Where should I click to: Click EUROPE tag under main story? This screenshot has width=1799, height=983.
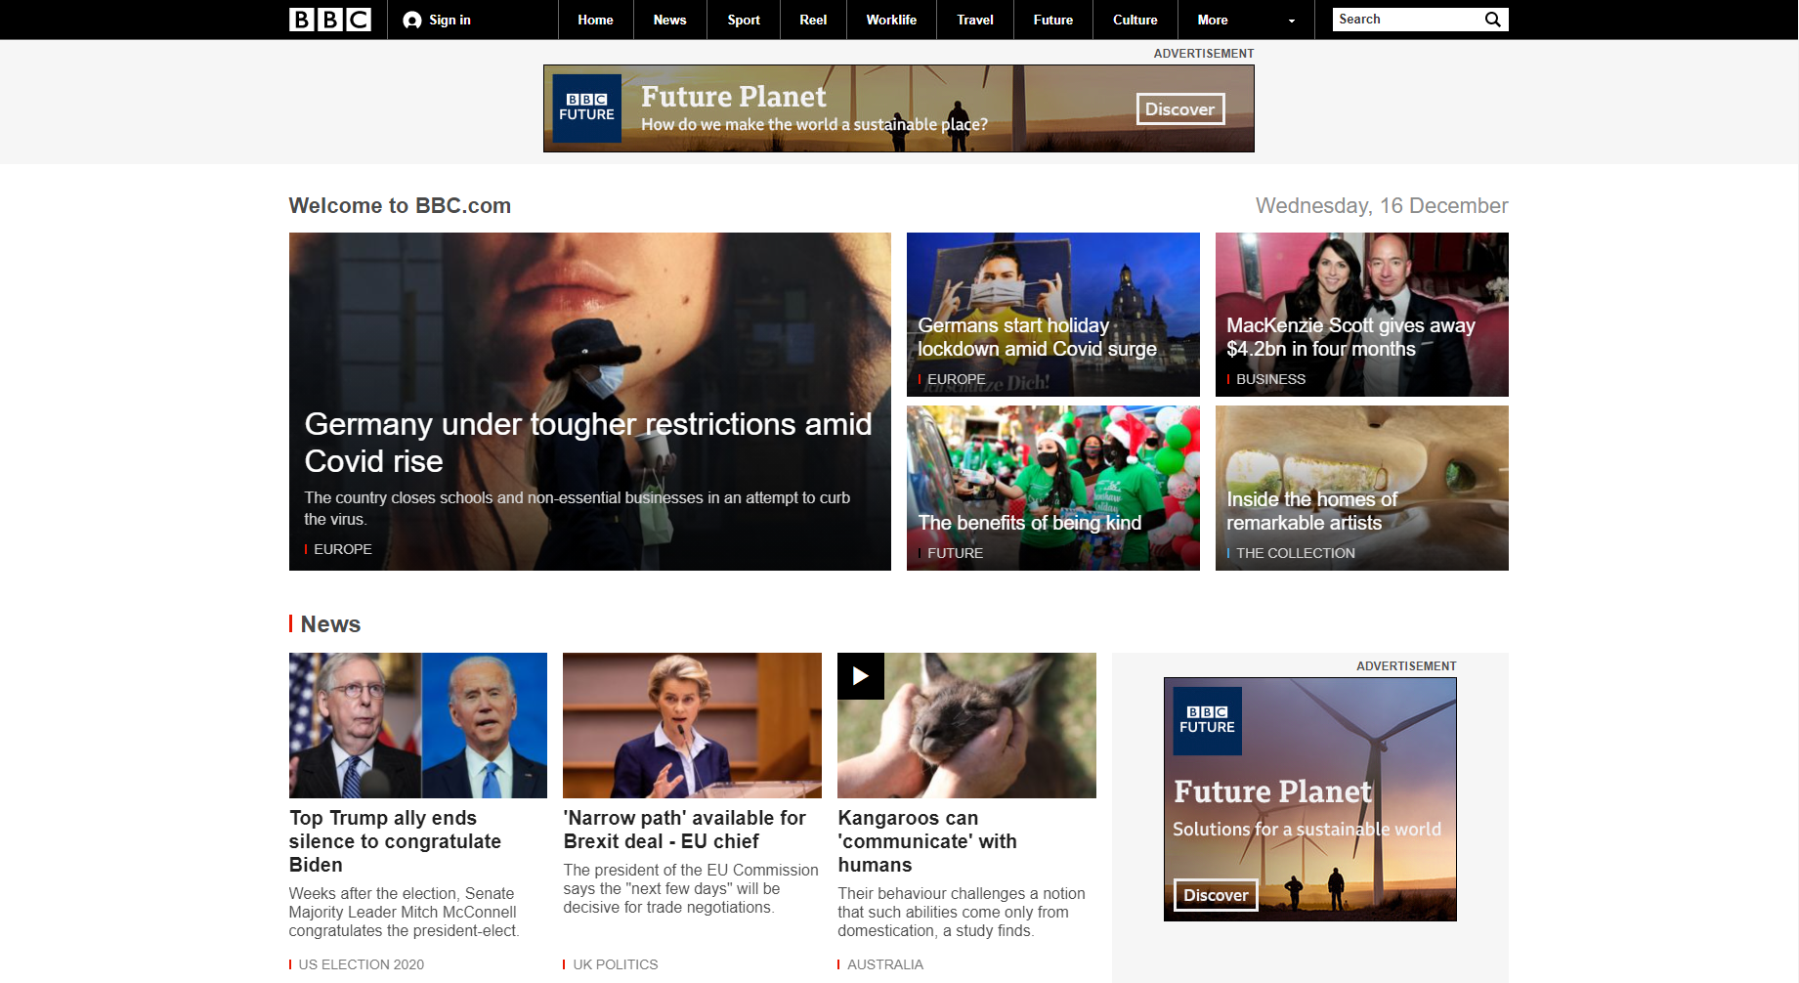point(343,549)
